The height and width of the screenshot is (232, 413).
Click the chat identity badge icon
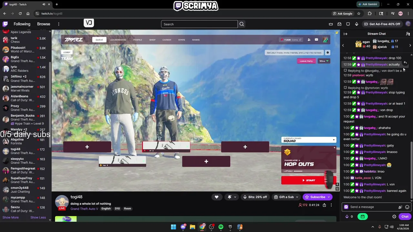(x=346, y=207)
